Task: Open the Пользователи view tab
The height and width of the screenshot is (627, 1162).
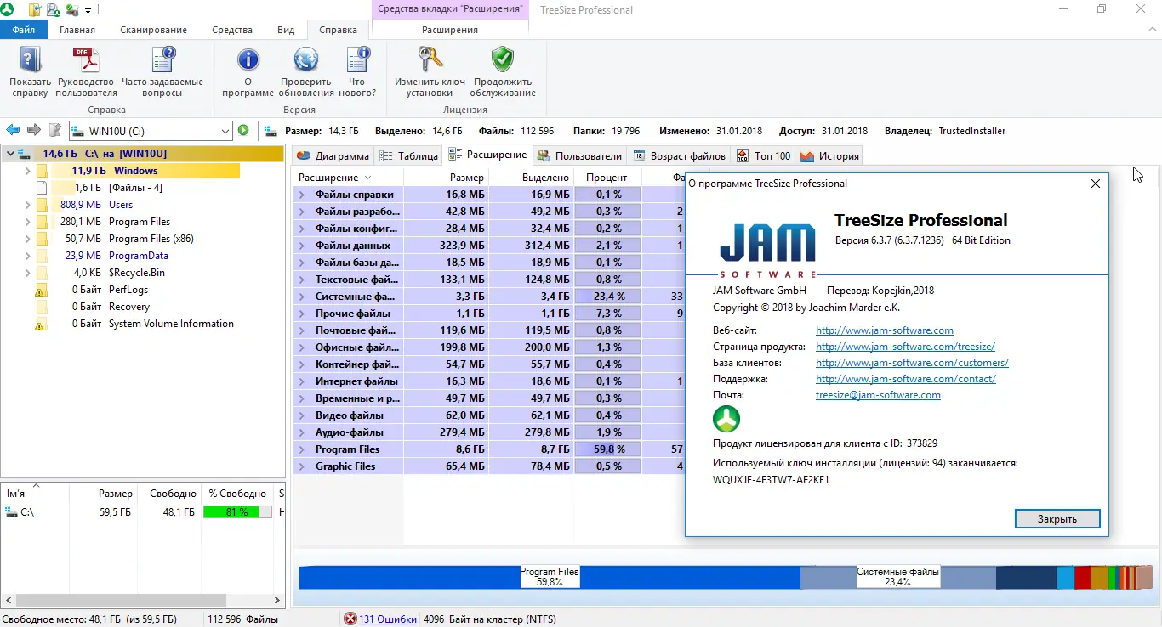Action: 579,155
